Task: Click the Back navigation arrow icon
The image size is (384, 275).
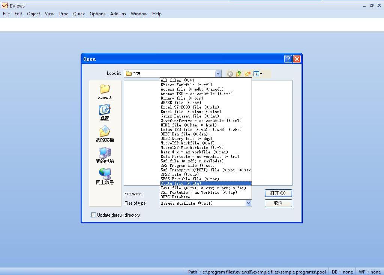Action: 230,74
